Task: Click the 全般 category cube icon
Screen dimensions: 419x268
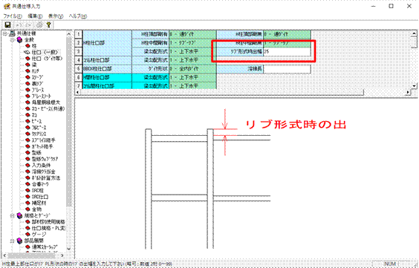Action: pyautogui.click(x=19, y=40)
